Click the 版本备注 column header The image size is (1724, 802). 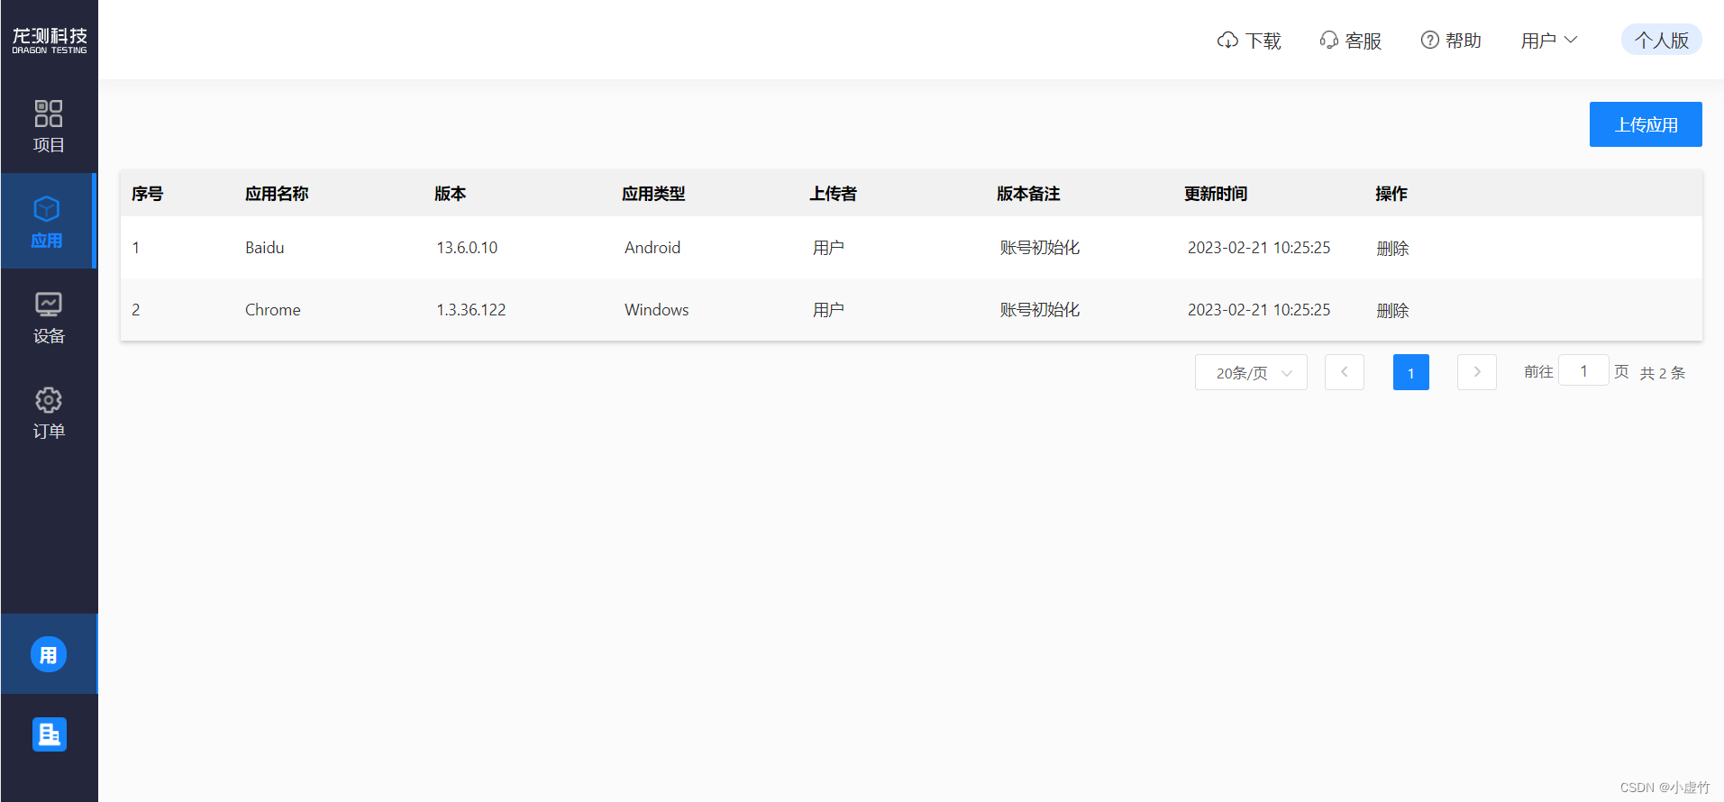1028,194
